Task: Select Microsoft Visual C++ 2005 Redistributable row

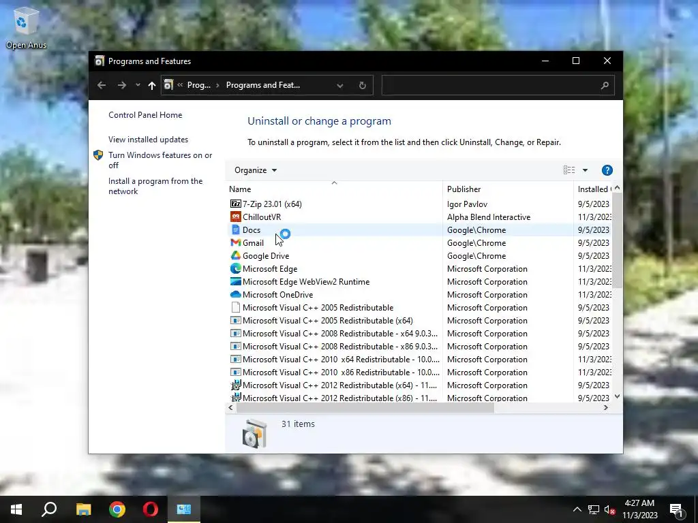Action: (x=420, y=307)
